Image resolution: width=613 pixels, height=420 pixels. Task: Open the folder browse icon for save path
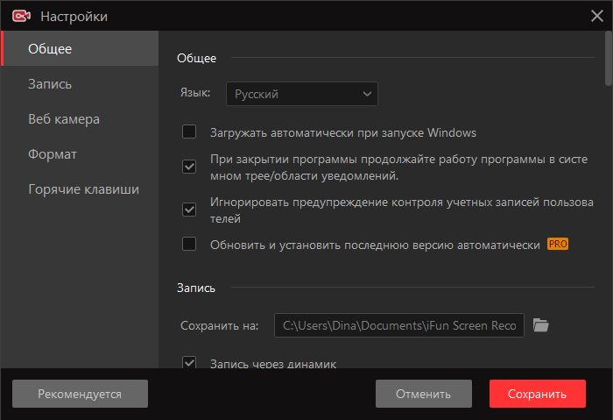[x=540, y=325]
